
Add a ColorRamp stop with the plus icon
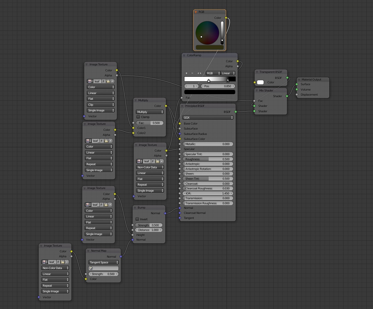pyautogui.click(x=186, y=73)
